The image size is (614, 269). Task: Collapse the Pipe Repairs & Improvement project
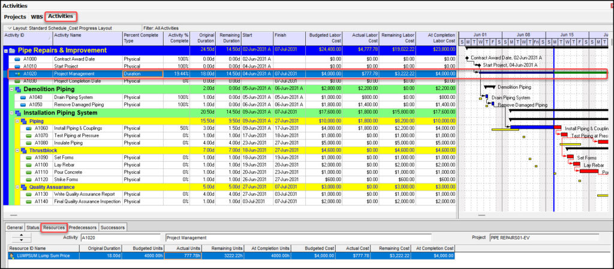pyautogui.click(x=6, y=50)
